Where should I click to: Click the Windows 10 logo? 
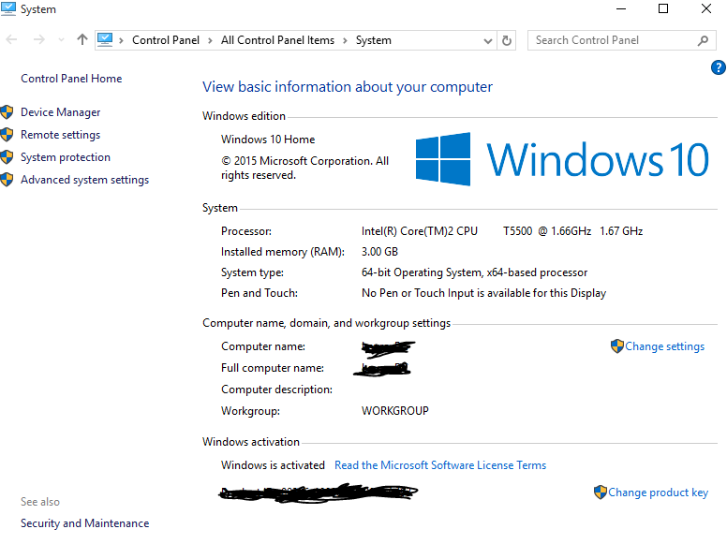coord(562,159)
